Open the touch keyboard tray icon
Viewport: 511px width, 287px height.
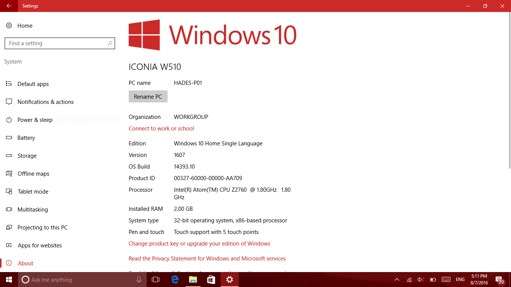(446, 280)
